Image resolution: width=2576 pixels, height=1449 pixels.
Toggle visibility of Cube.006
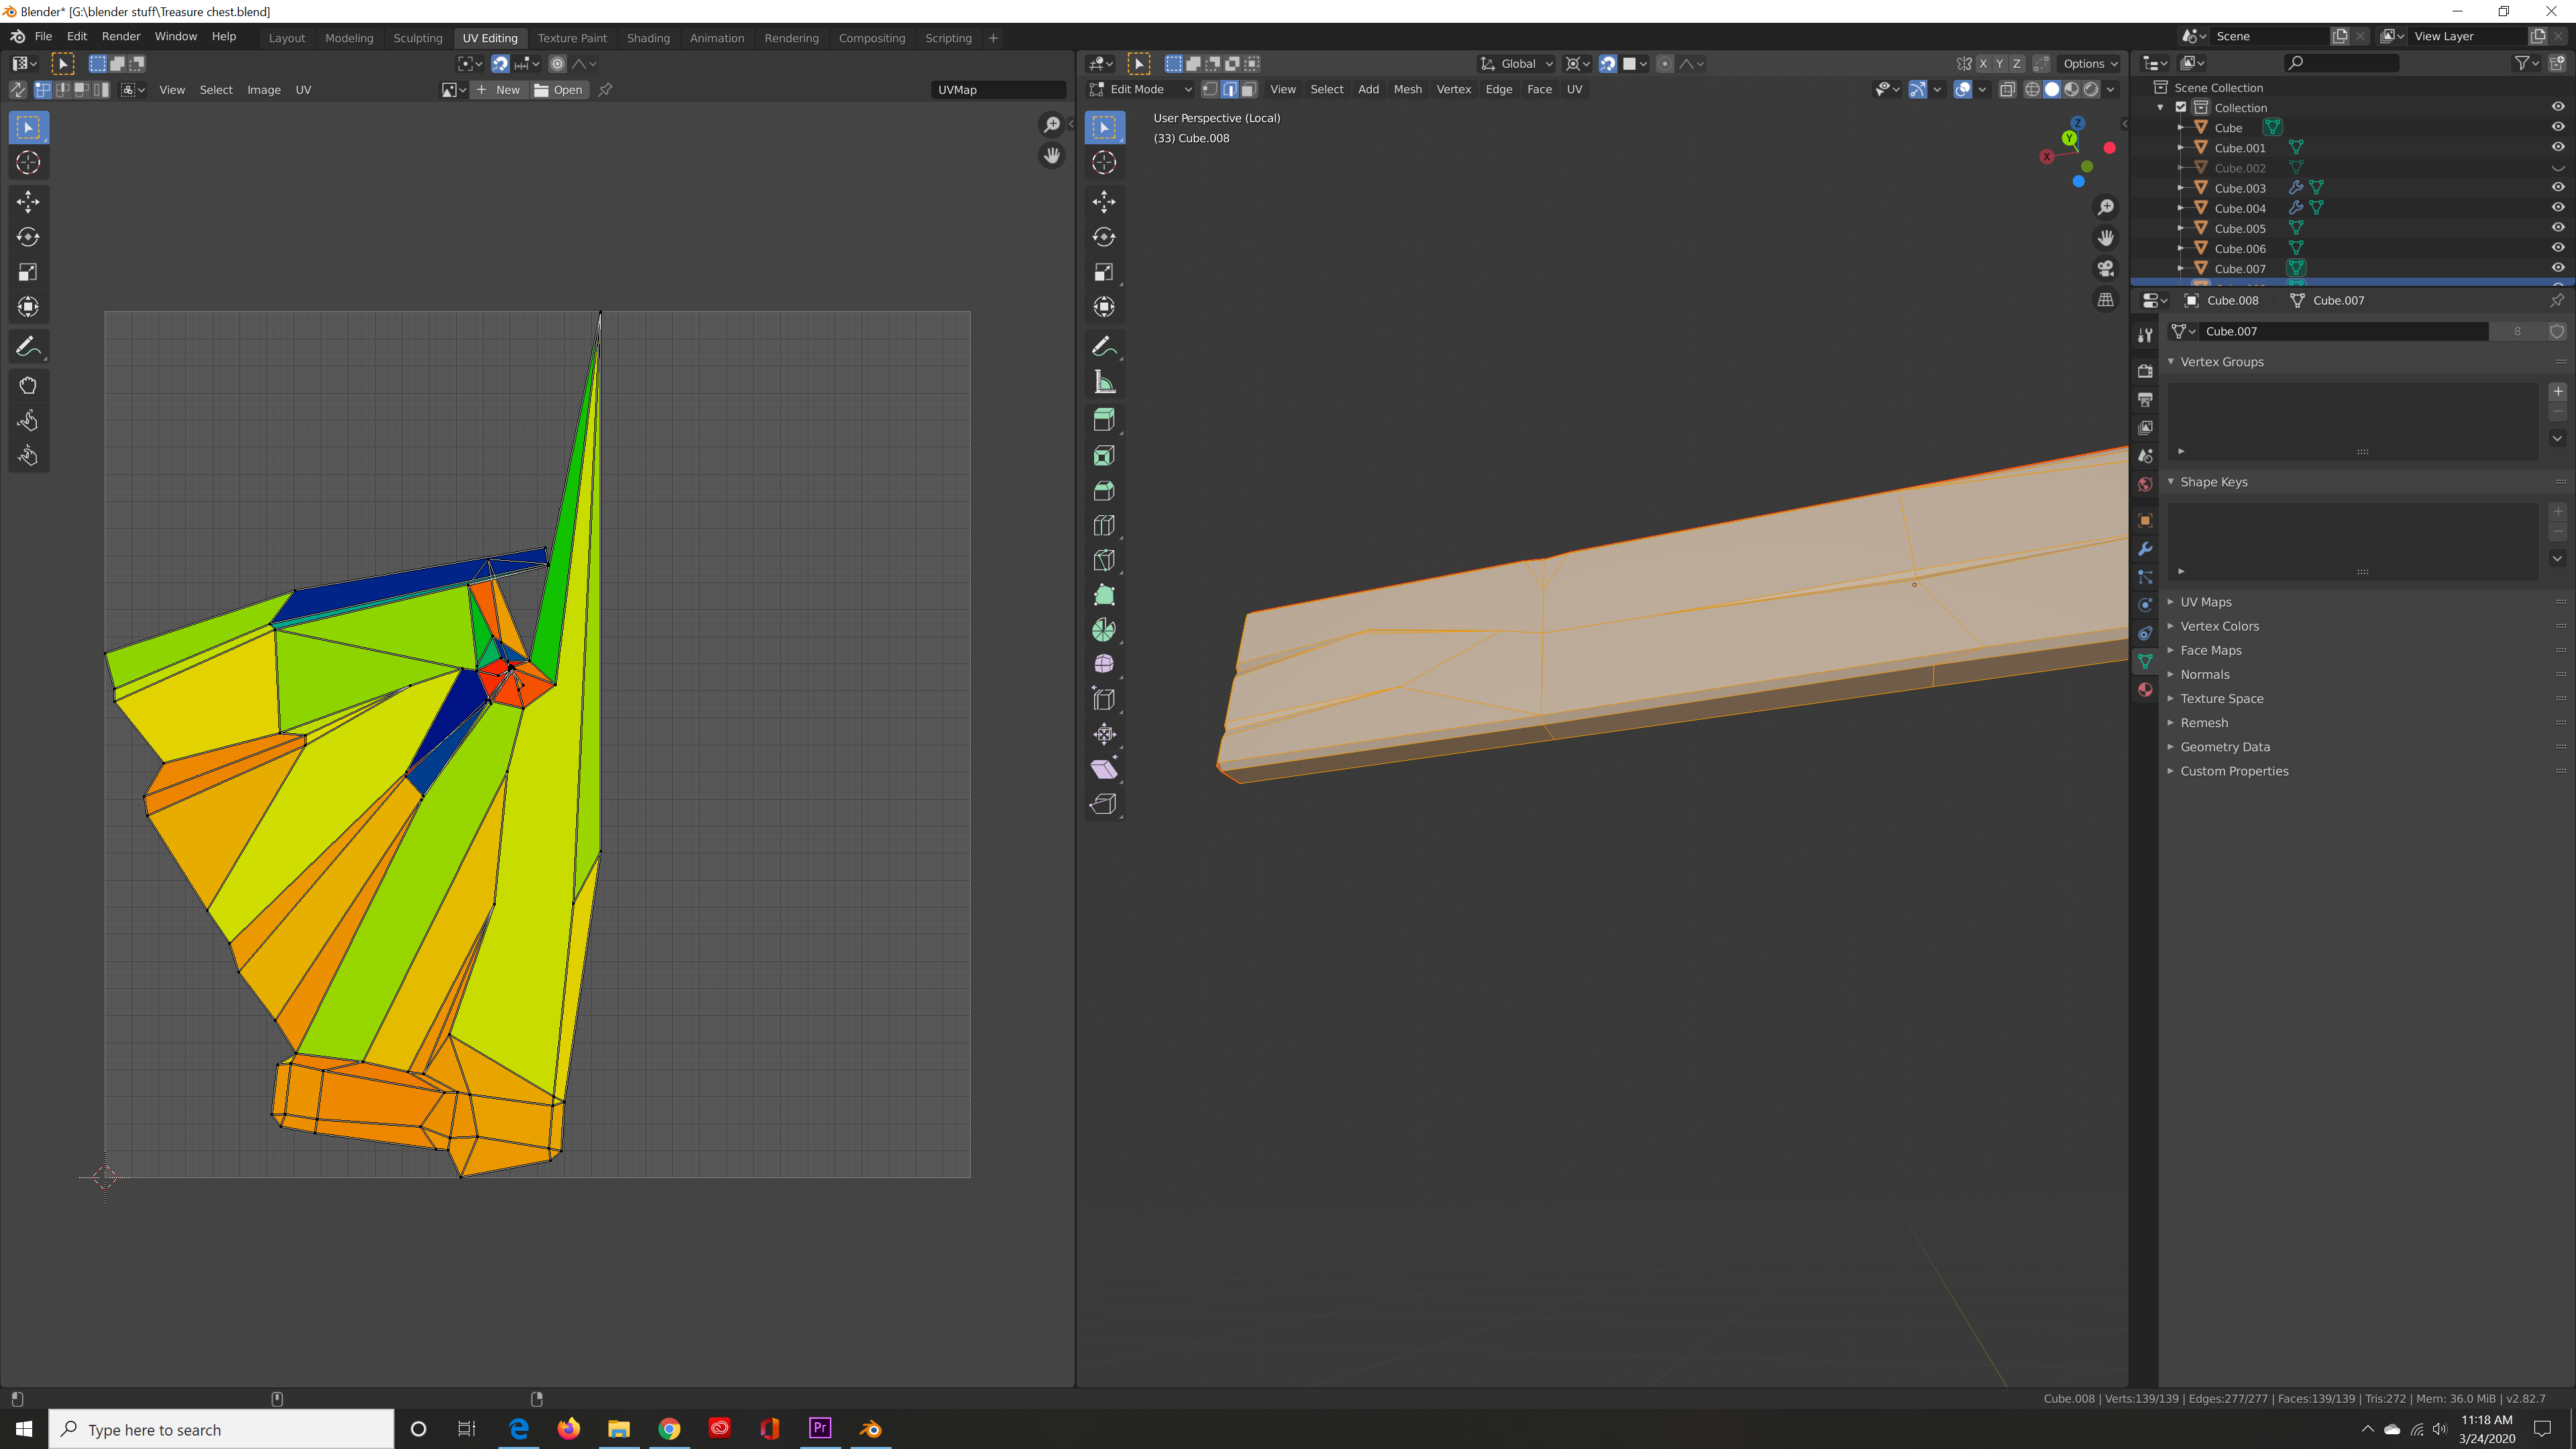click(2557, 248)
